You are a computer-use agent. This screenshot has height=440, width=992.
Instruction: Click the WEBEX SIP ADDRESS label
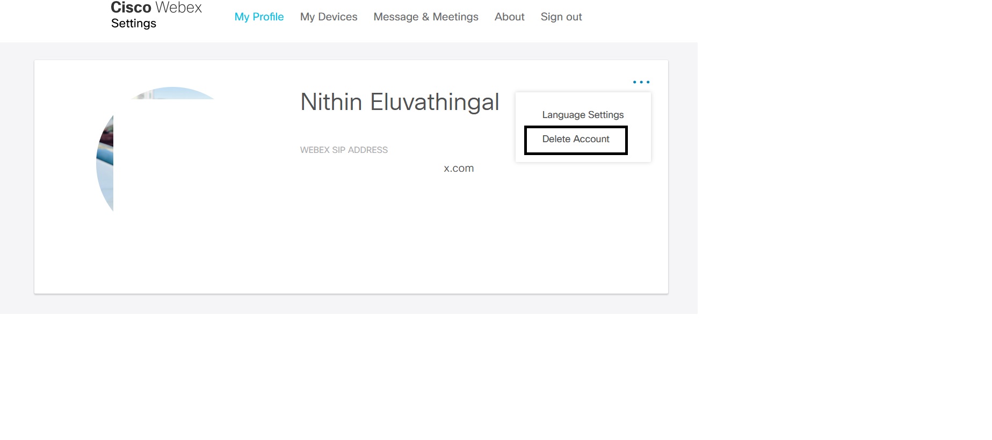click(344, 150)
